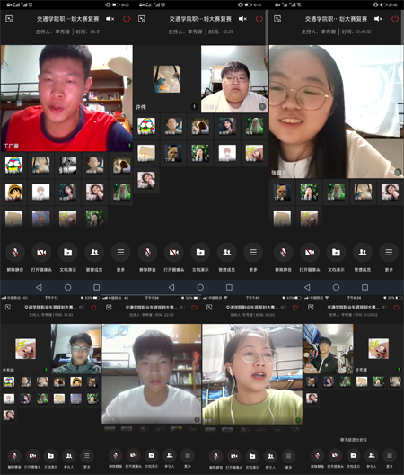Open 文档演示 document sharing in 许伟's call screen
This screenshot has width=404, height=475.
click(x=200, y=252)
